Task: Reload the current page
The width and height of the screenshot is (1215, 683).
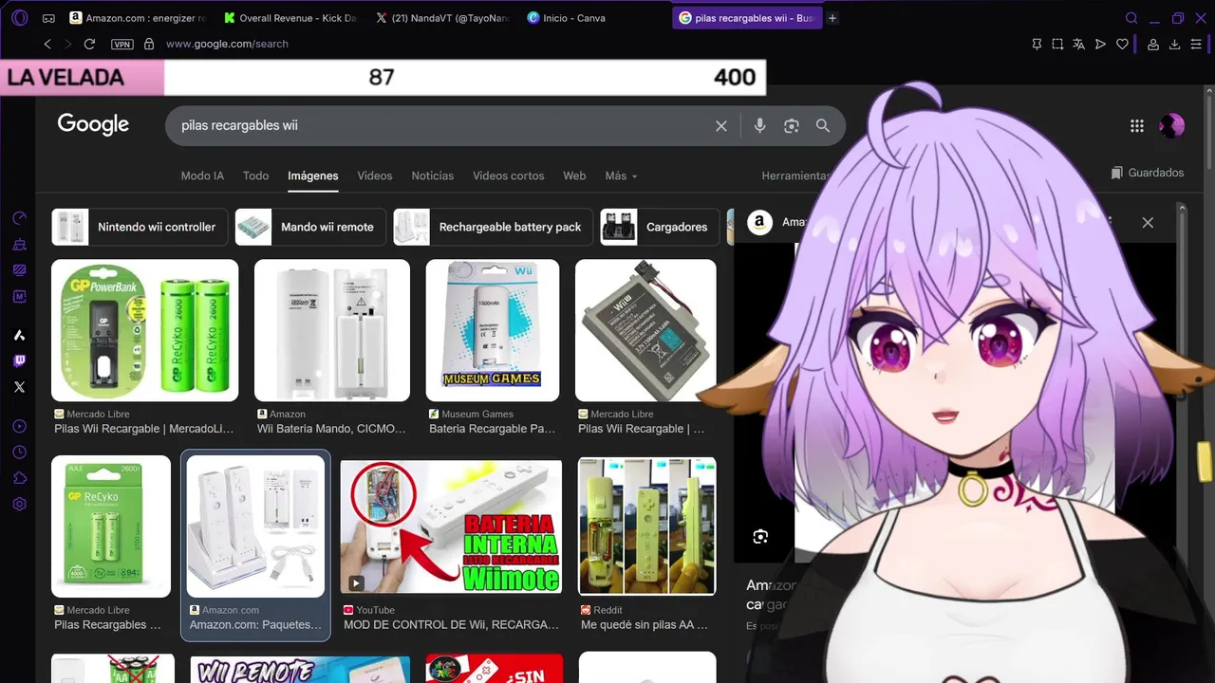Action: pyautogui.click(x=89, y=44)
